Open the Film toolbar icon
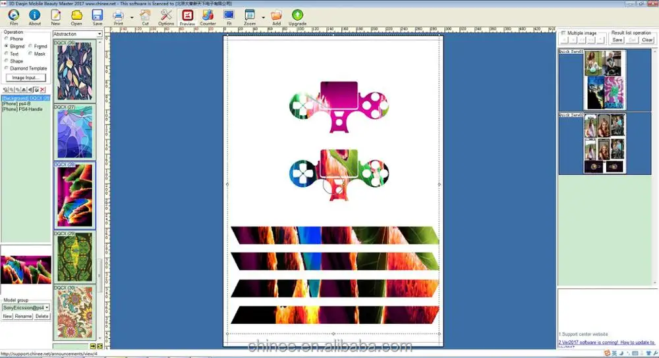 pyautogui.click(x=13, y=17)
